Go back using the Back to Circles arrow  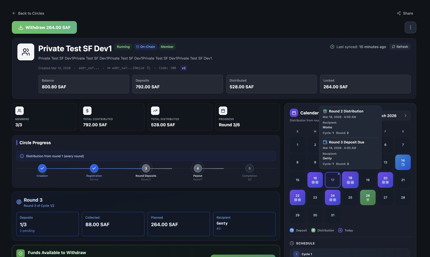coord(14,13)
